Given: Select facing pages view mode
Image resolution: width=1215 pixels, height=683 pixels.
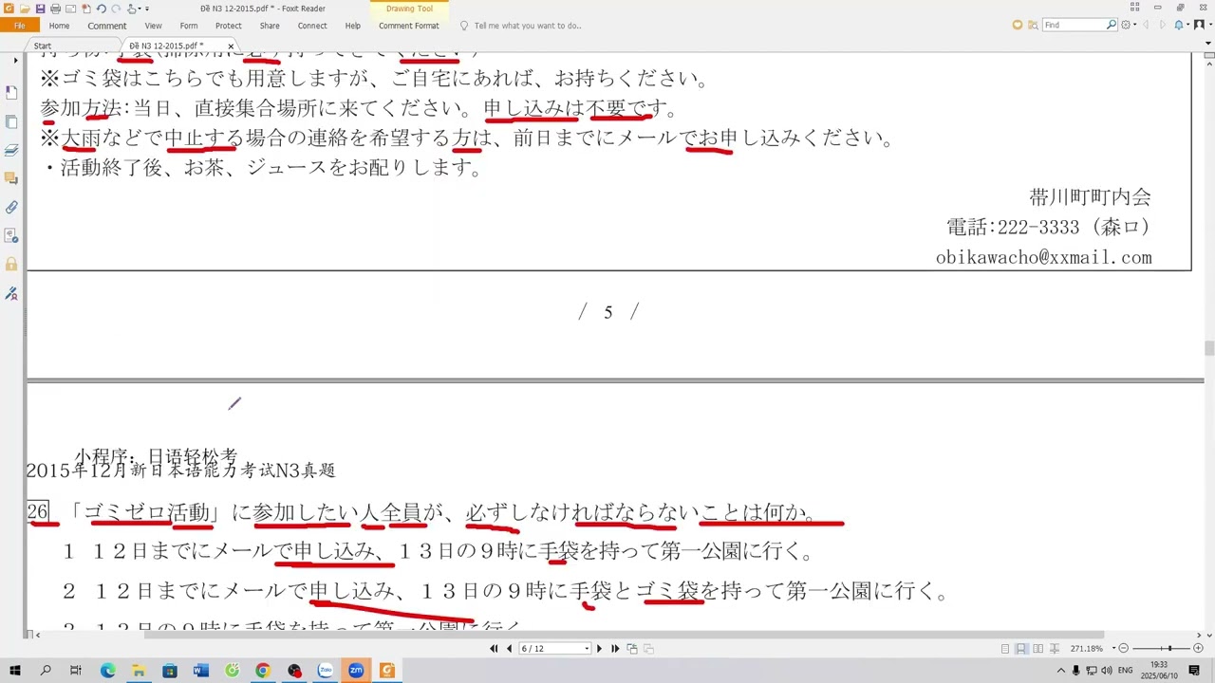Looking at the screenshot, I should pos(1037,648).
